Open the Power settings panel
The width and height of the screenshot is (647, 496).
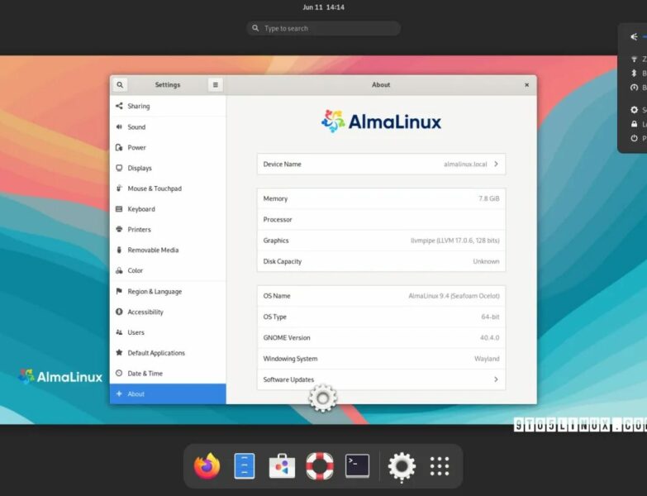pyautogui.click(x=168, y=147)
